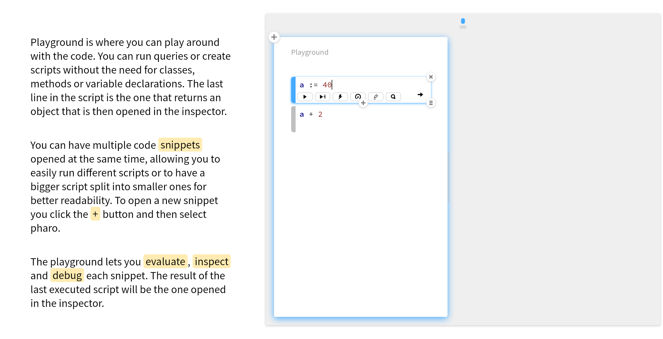Click the Playground title field
663x339 pixels.
(310, 52)
